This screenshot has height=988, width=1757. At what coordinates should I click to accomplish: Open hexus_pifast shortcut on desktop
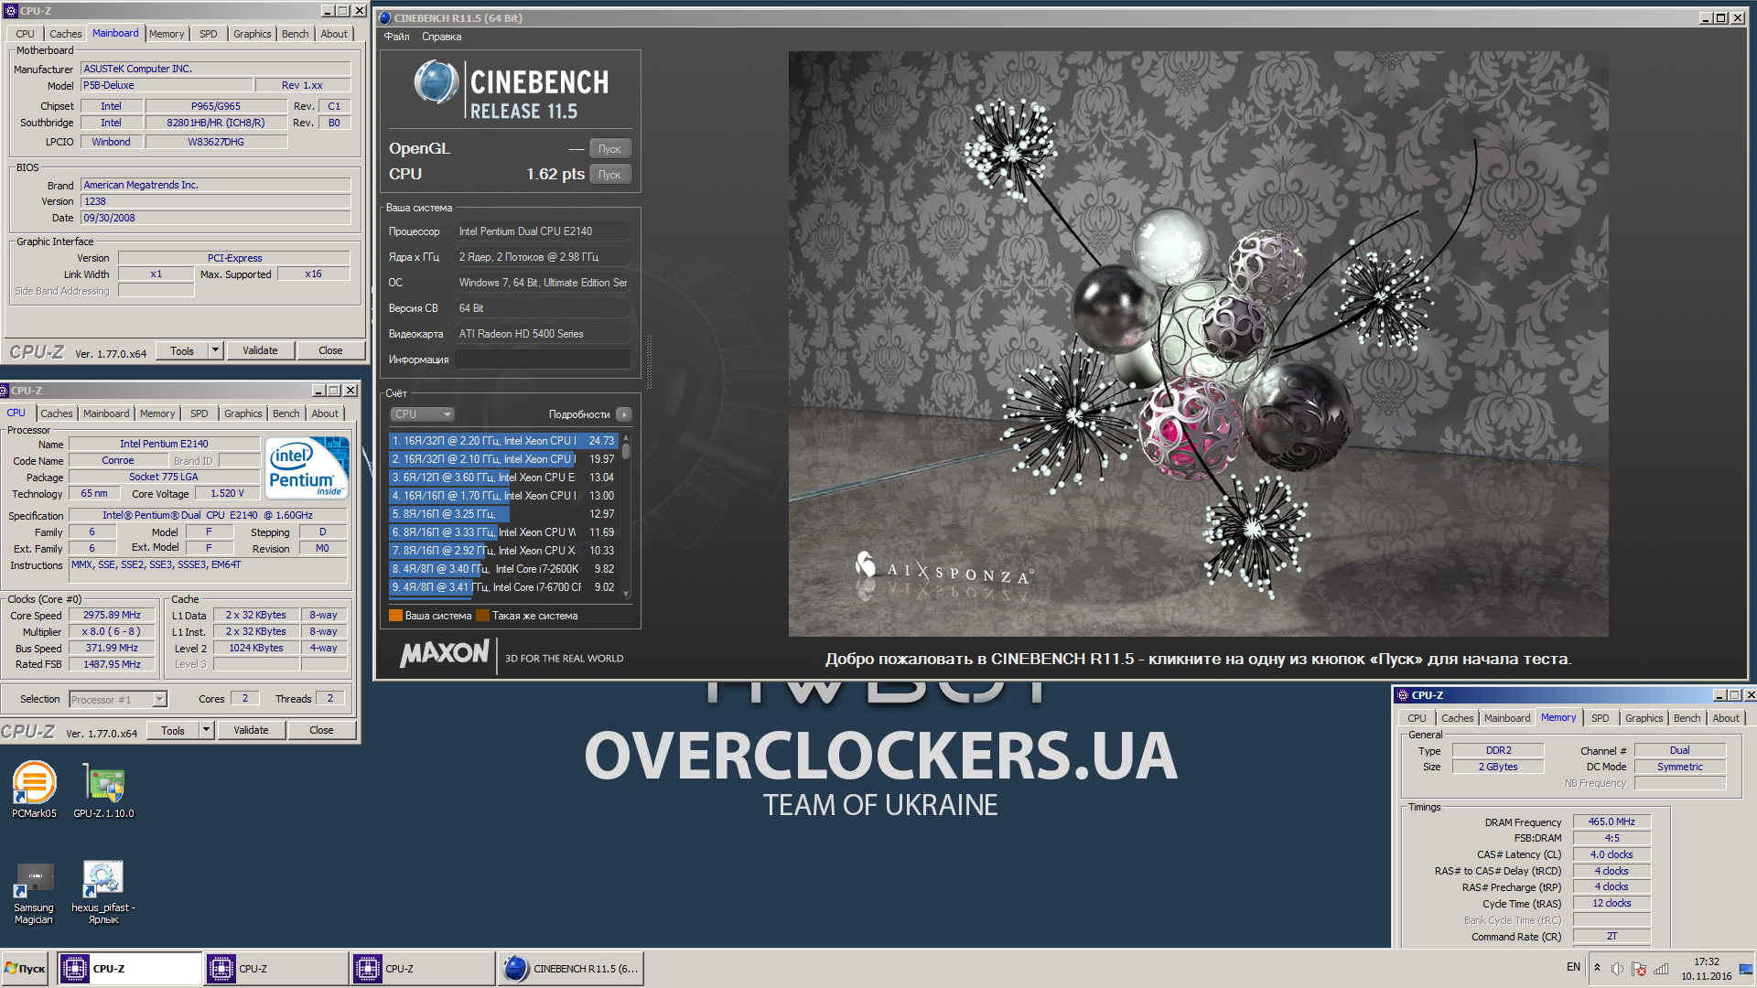click(x=103, y=893)
